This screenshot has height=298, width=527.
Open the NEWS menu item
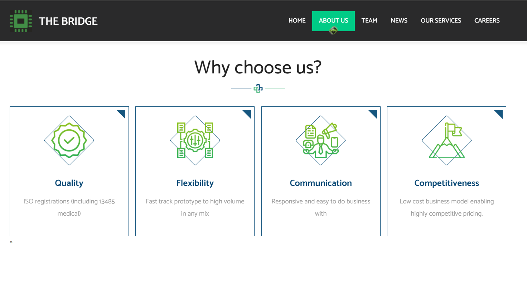point(399,21)
